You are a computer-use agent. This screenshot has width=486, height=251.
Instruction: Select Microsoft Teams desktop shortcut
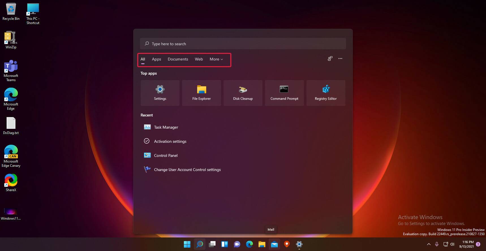[11, 71]
